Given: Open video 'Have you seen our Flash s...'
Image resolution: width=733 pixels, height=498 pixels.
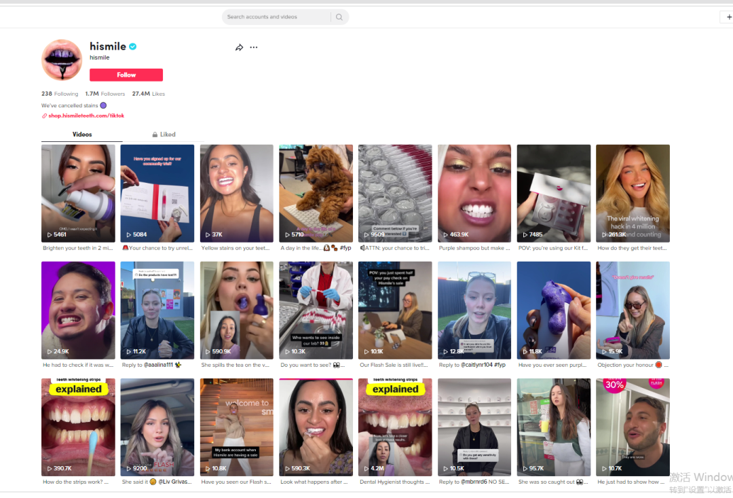Looking at the screenshot, I should pos(237,427).
